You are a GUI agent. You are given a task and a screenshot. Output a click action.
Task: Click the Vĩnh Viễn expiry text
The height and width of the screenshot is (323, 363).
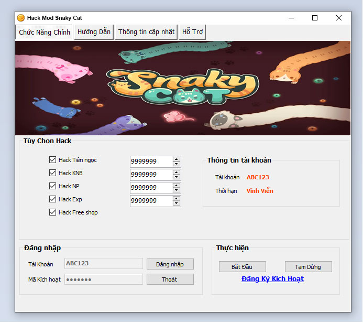coord(260,191)
